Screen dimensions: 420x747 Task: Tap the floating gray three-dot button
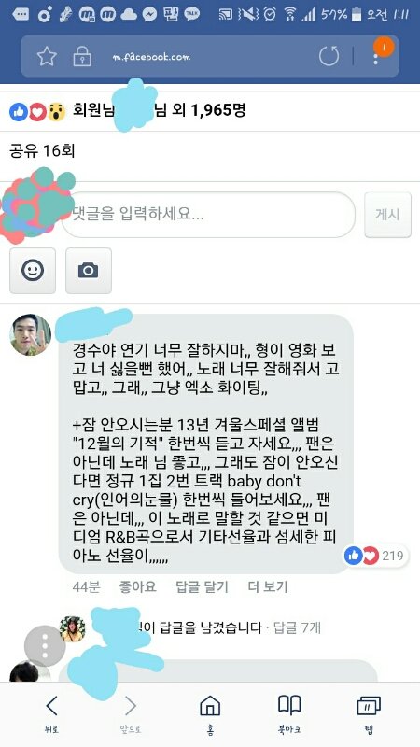tap(45, 646)
